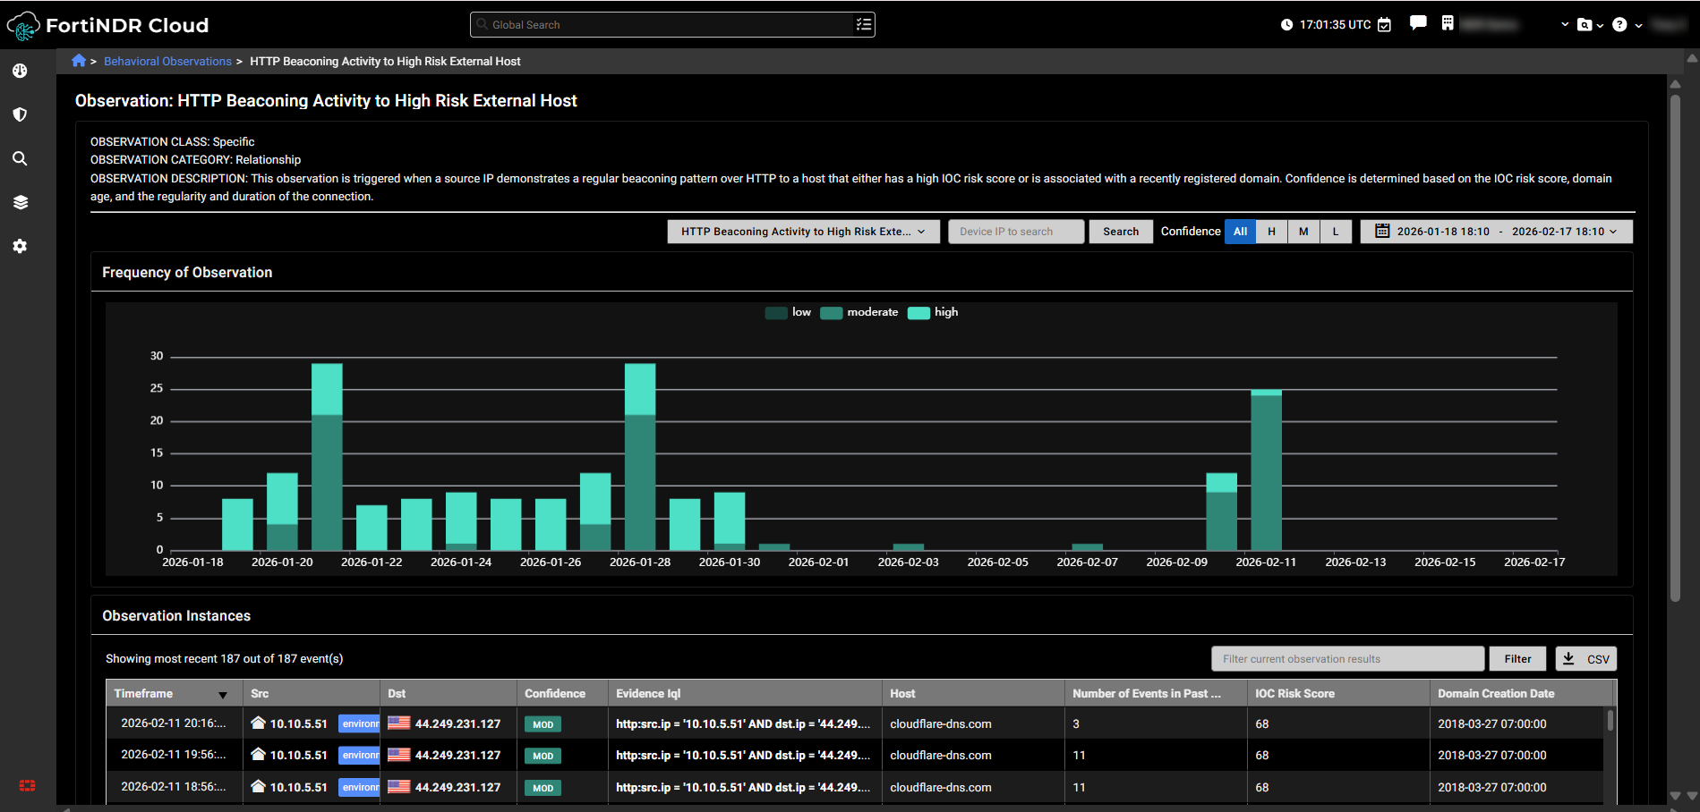The height and width of the screenshot is (812, 1700).
Task: Click the Search button next to Device IP
Action: click(1120, 232)
